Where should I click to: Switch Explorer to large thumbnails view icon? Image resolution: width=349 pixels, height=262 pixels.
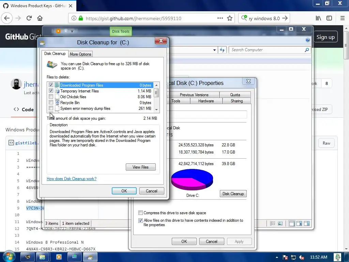(x=280, y=223)
